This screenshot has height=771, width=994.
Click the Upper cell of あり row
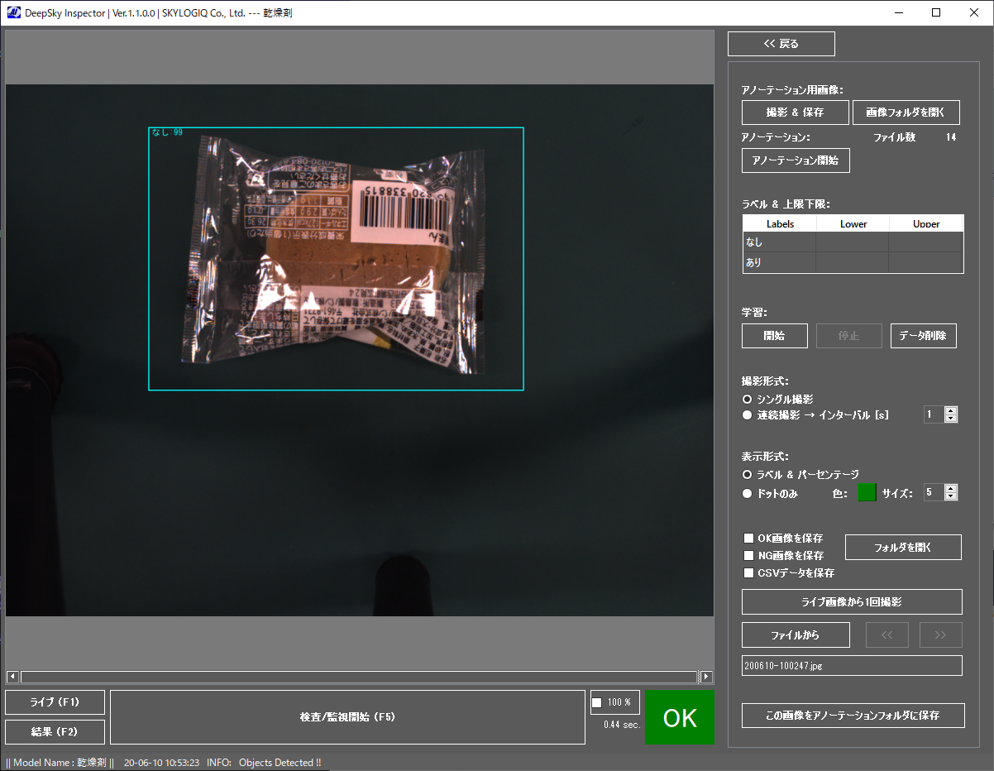[x=926, y=262]
